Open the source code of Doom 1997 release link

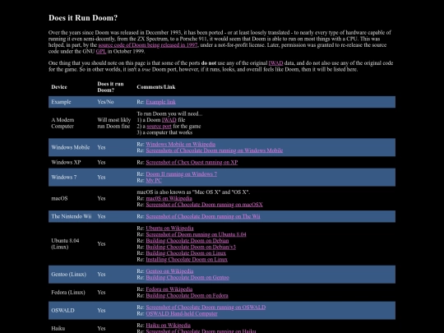pyautogui.click(x=148, y=45)
